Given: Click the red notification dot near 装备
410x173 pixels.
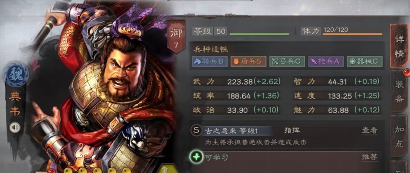Looking at the screenshot, I should click(406, 72).
